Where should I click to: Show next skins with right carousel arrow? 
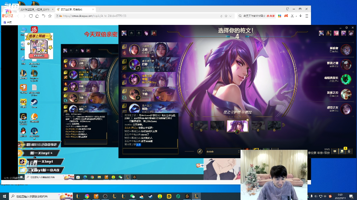pyautogui.click(x=284, y=125)
